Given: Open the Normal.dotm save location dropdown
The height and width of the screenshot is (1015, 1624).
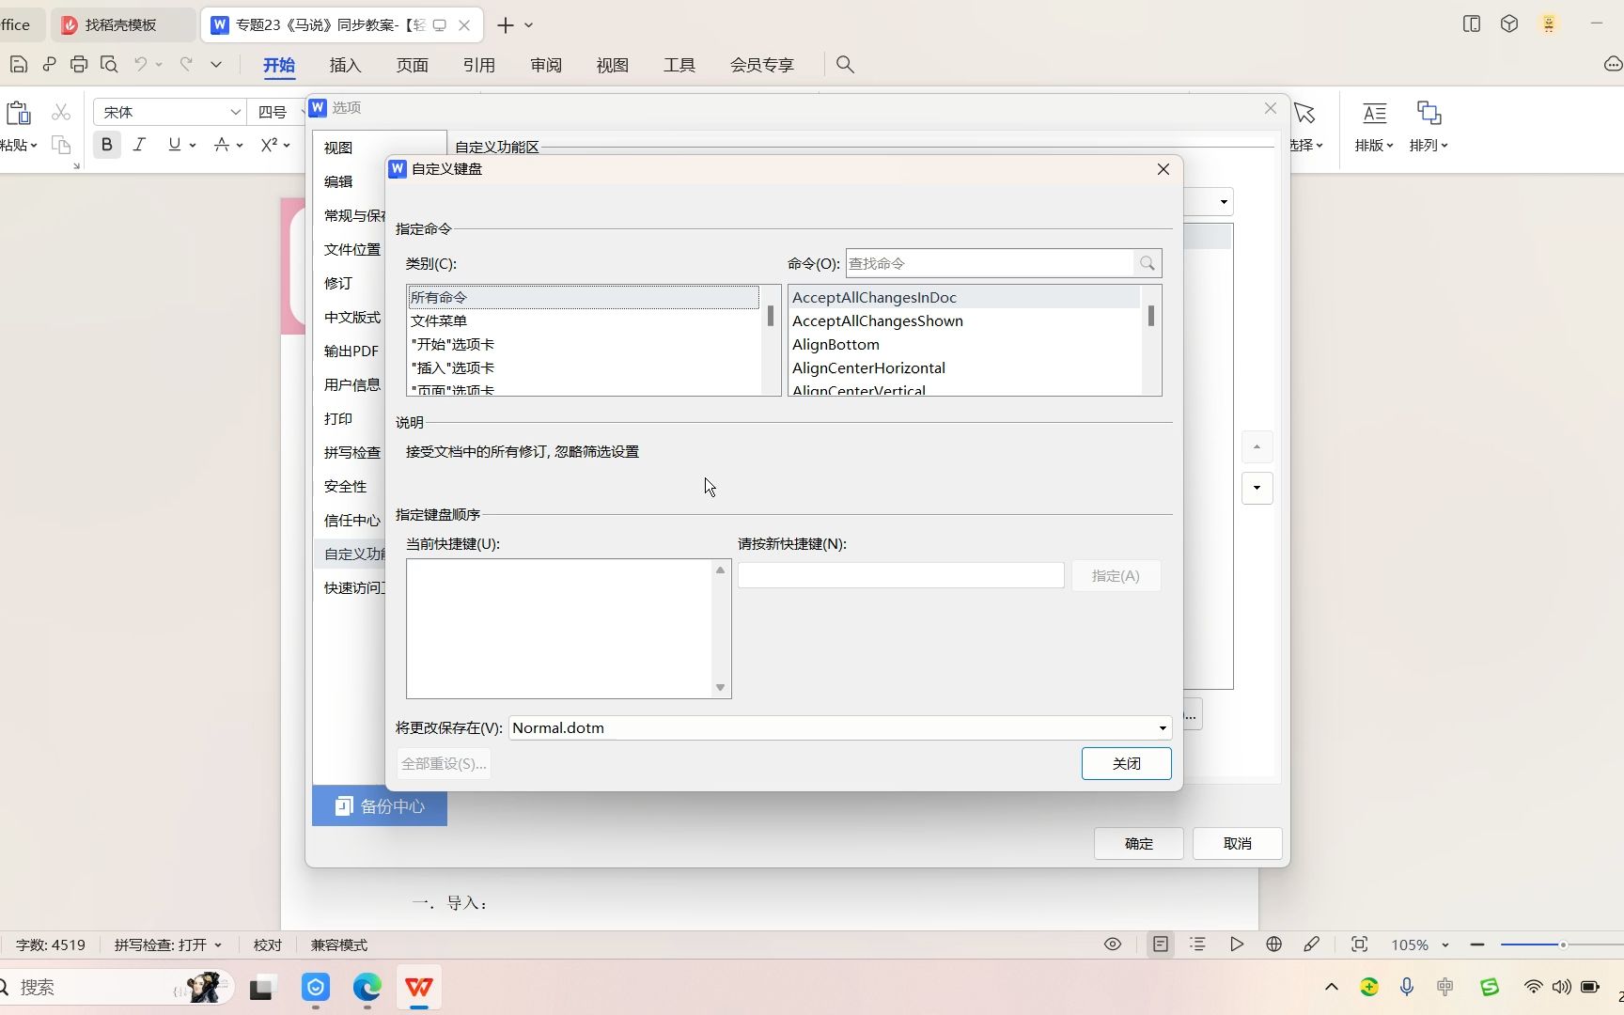Looking at the screenshot, I should pos(1163,728).
